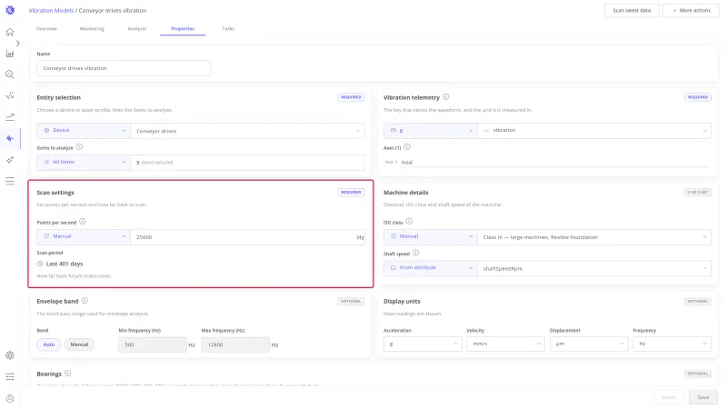The image size is (727, 409).
Task: Open the g unit dropdown in Vibration telemetry
Action: click(x=430, y=130)
